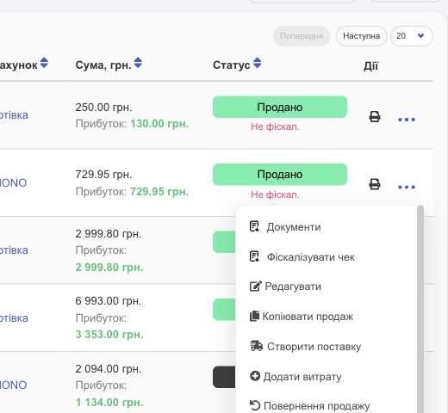Click the Створити поставку truck icon
The width and height of the screenshot is (448, 413).
256,346
